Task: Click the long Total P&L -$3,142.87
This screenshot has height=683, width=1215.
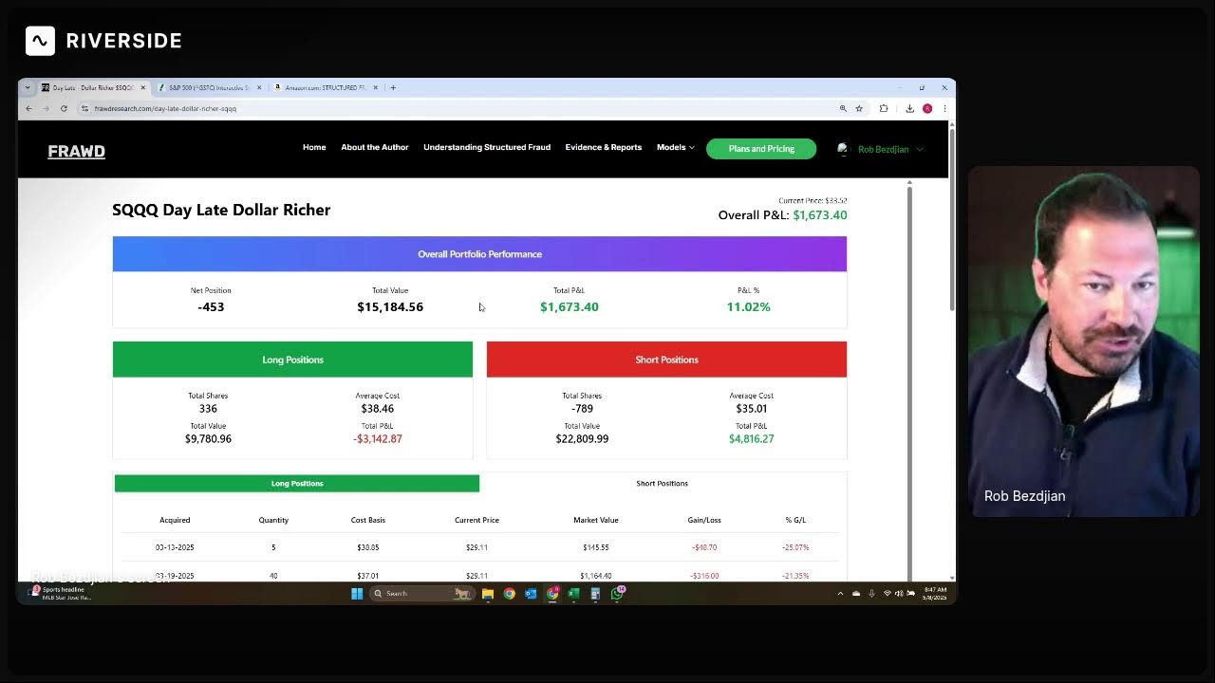Action: point(378,439)
